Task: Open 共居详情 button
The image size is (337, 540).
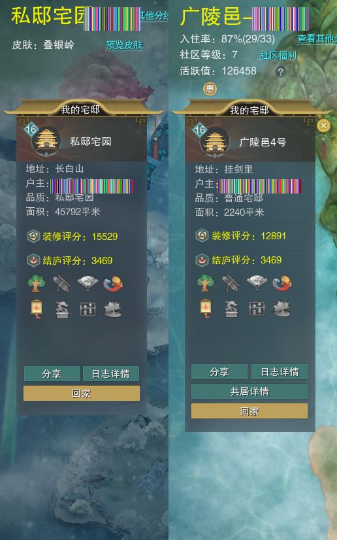Action: (x=249, y=392)
